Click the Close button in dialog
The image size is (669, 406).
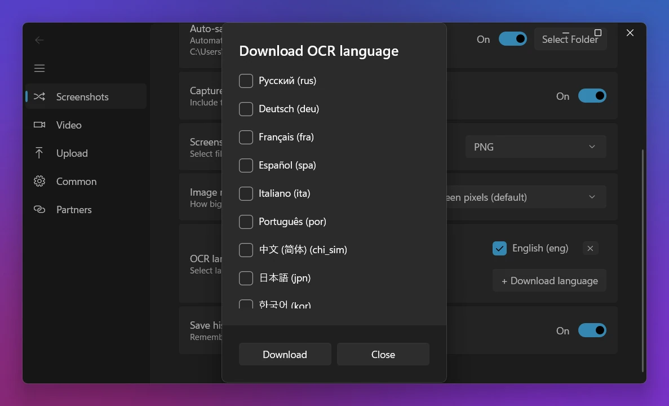tap(383, 354)
